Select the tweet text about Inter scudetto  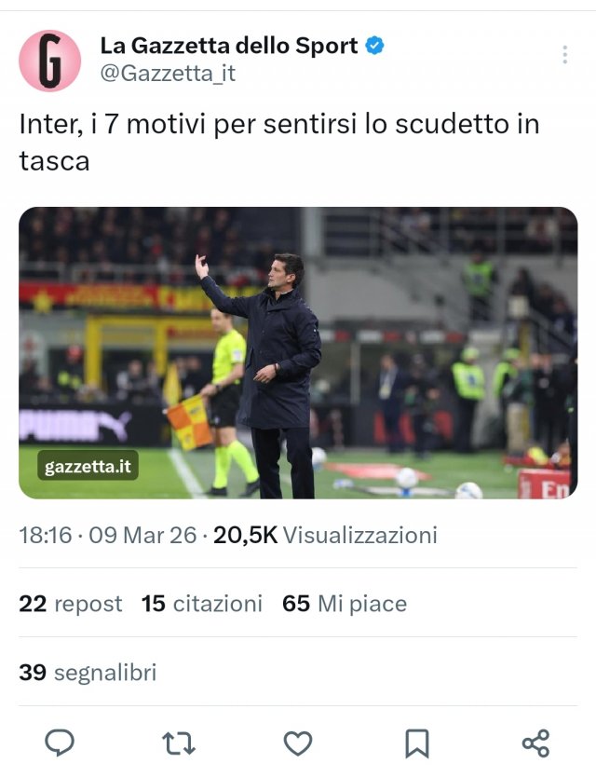coord(279,142)
